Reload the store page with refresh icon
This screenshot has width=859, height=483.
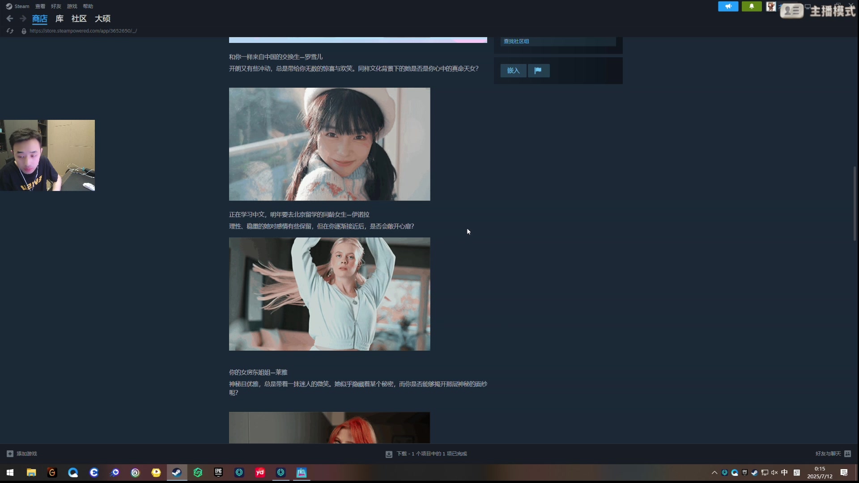tap(10, 31)
